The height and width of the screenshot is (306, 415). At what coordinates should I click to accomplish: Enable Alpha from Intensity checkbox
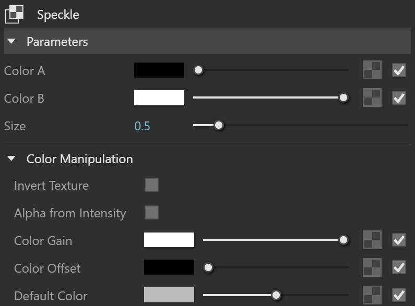[x=152, y=213]
